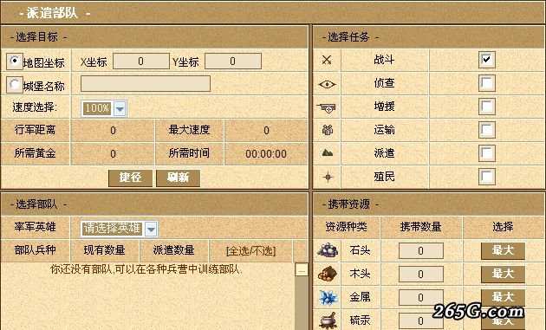Click the Y坐标 input field

[233, 61]
